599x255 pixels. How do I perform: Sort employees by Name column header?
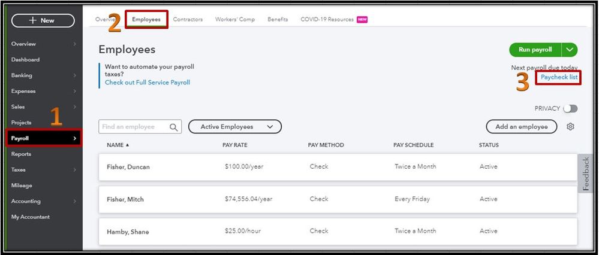tap(118, 145)
